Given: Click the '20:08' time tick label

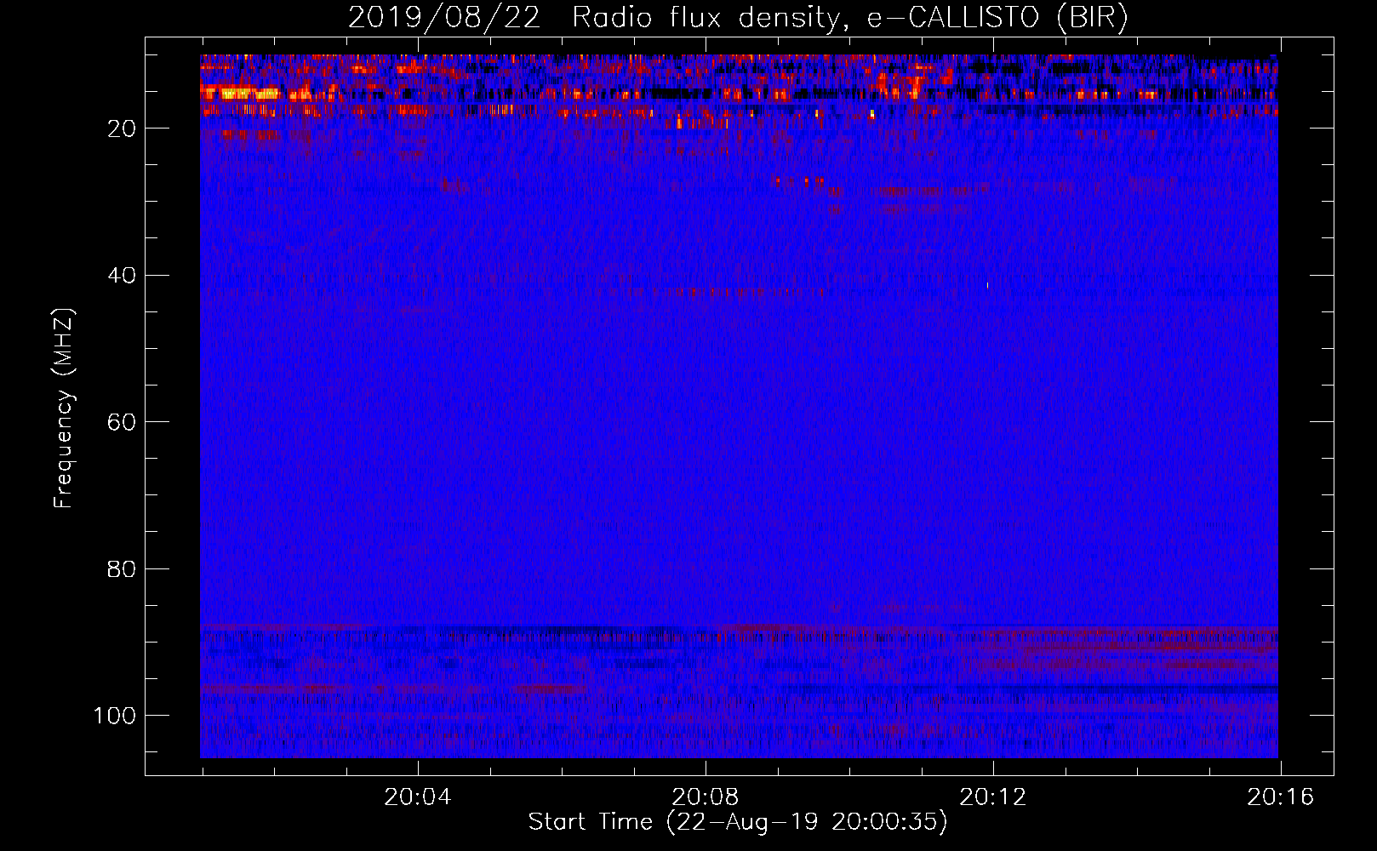Looking at the screenshot, I should tap(705, 797).
